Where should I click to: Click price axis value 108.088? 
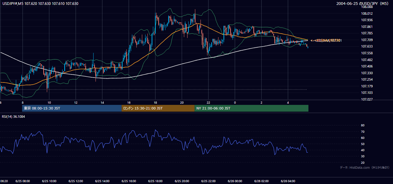[367, 7]
